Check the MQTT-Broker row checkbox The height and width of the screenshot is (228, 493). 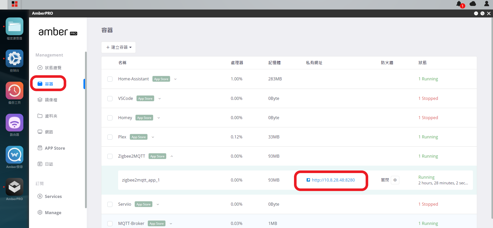coord(110,224)
